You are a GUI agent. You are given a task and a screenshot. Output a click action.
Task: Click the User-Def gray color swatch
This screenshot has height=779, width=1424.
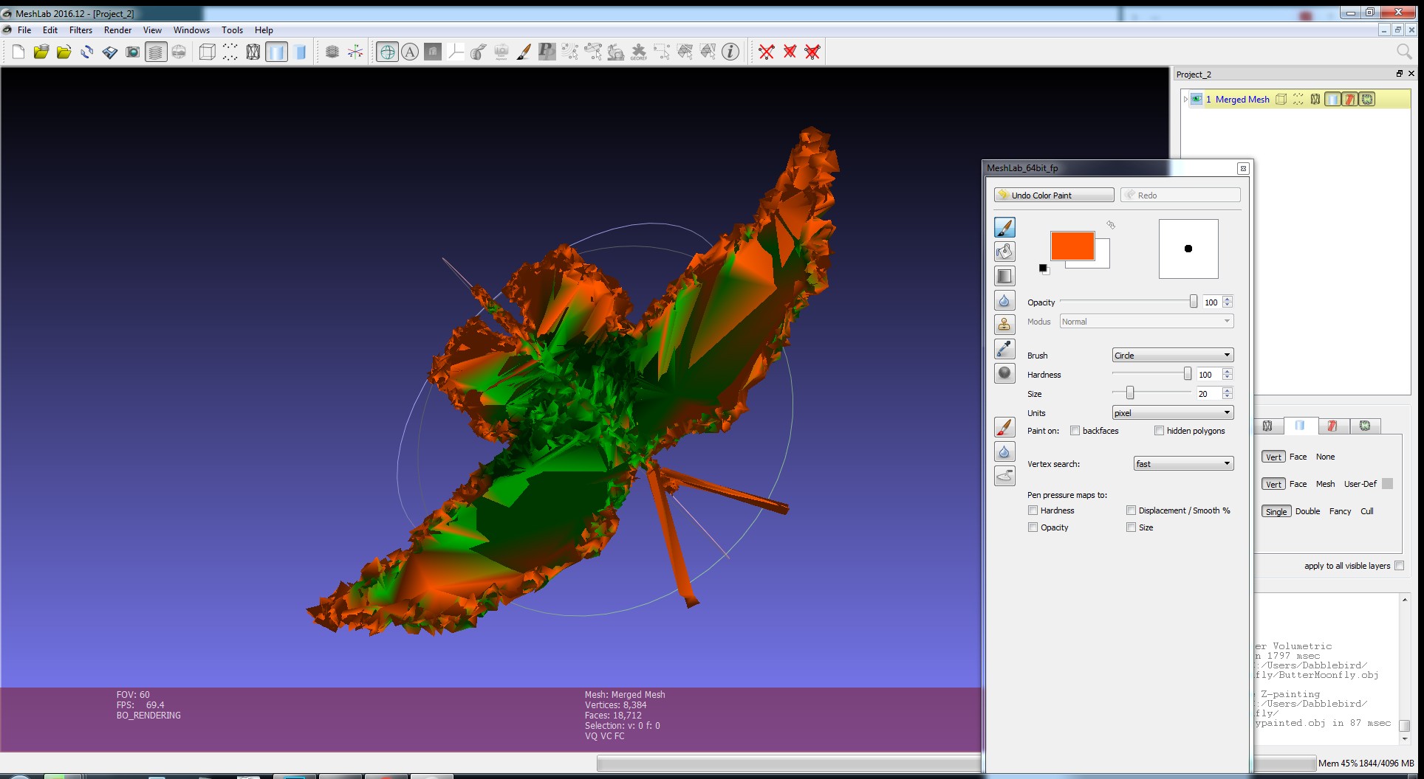pos(1387,484)
